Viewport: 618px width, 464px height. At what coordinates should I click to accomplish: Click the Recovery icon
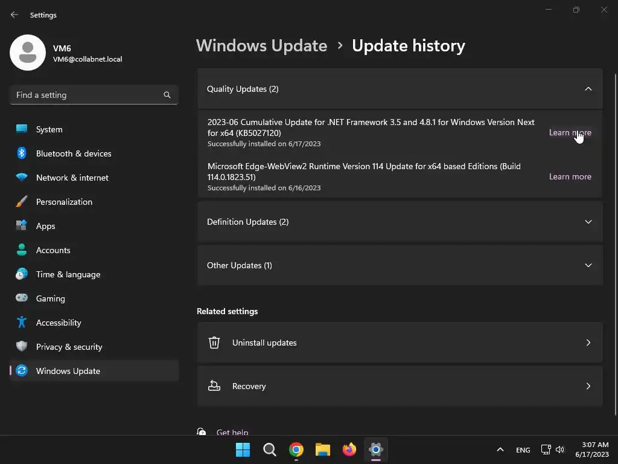pyautogui.click(x=214, y=386)
